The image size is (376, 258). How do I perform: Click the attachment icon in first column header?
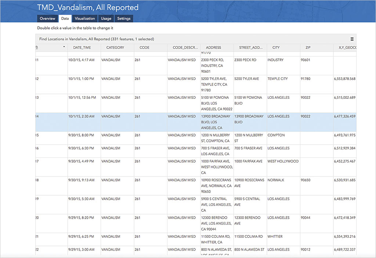click(37, 47)
